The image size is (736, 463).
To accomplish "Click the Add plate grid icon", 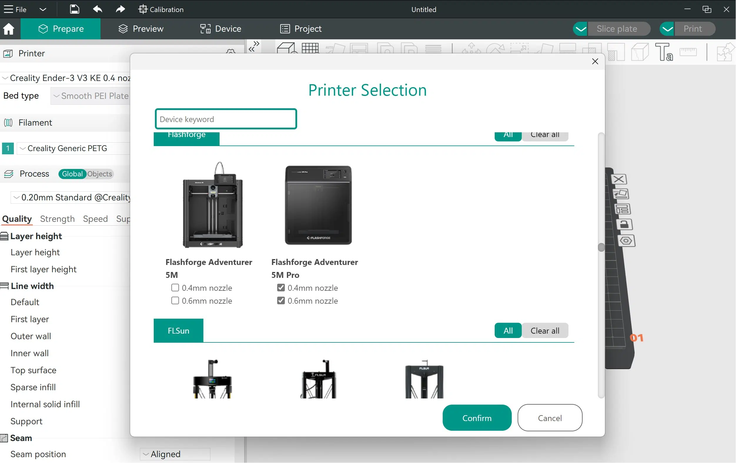I will tap(310, 48).
